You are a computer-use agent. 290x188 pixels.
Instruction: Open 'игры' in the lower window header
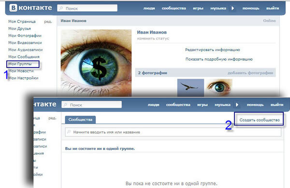(x=203, y=105)
